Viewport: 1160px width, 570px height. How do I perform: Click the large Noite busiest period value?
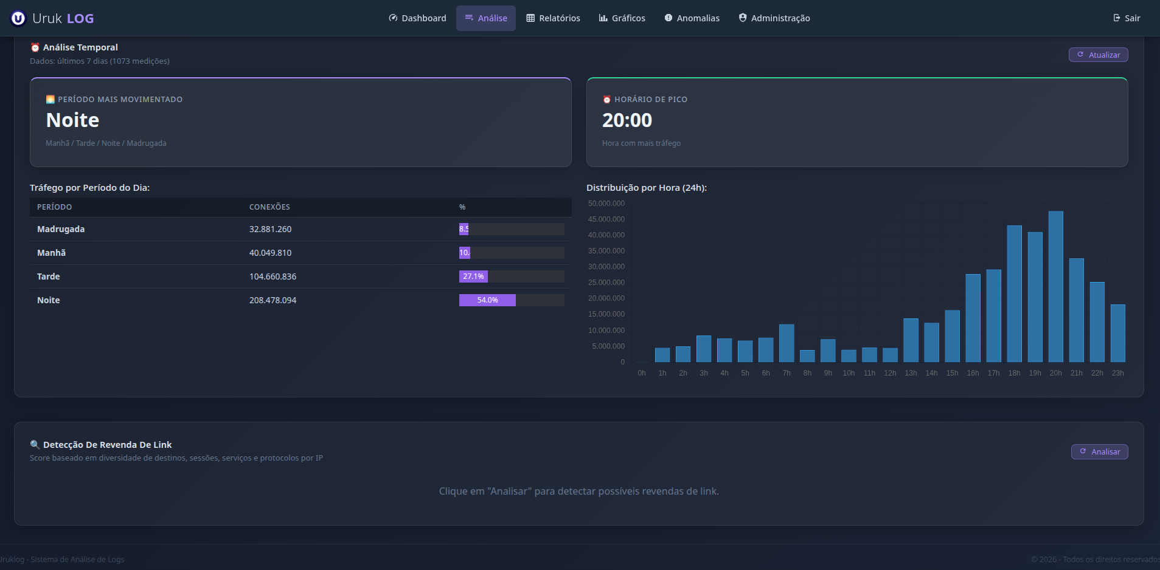click(72, 120)
